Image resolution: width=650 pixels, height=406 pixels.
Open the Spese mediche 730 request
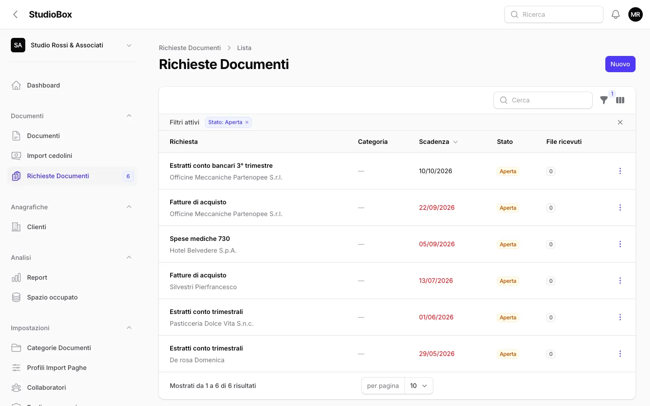pos(200,239)
